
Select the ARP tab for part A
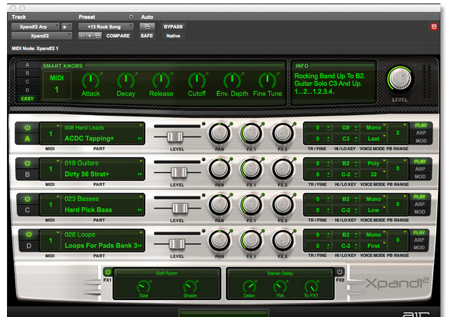(421, 133)
